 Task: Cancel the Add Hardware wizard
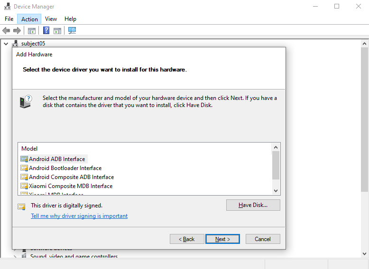tap(262, 239)
